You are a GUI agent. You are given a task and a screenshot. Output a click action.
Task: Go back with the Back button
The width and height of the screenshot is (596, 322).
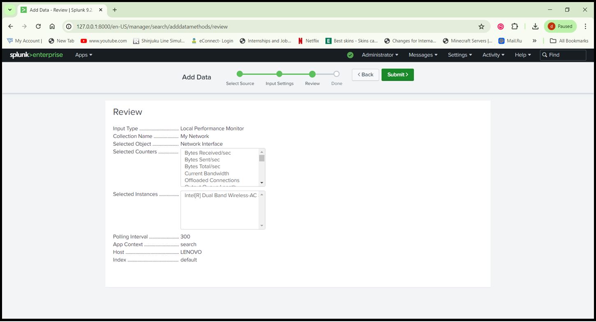tap(365, 74)
